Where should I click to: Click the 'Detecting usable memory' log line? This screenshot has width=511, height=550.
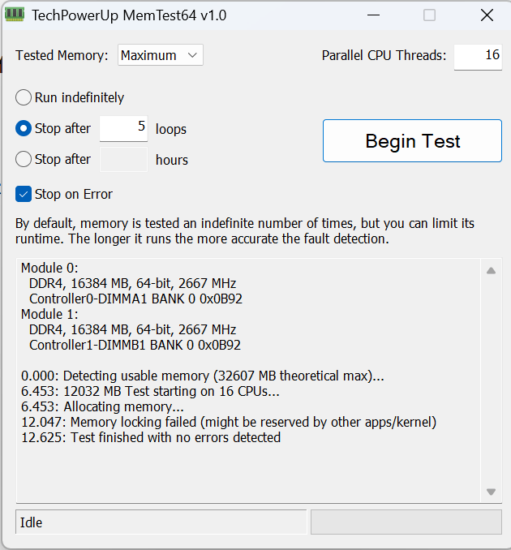click(203, 376)
